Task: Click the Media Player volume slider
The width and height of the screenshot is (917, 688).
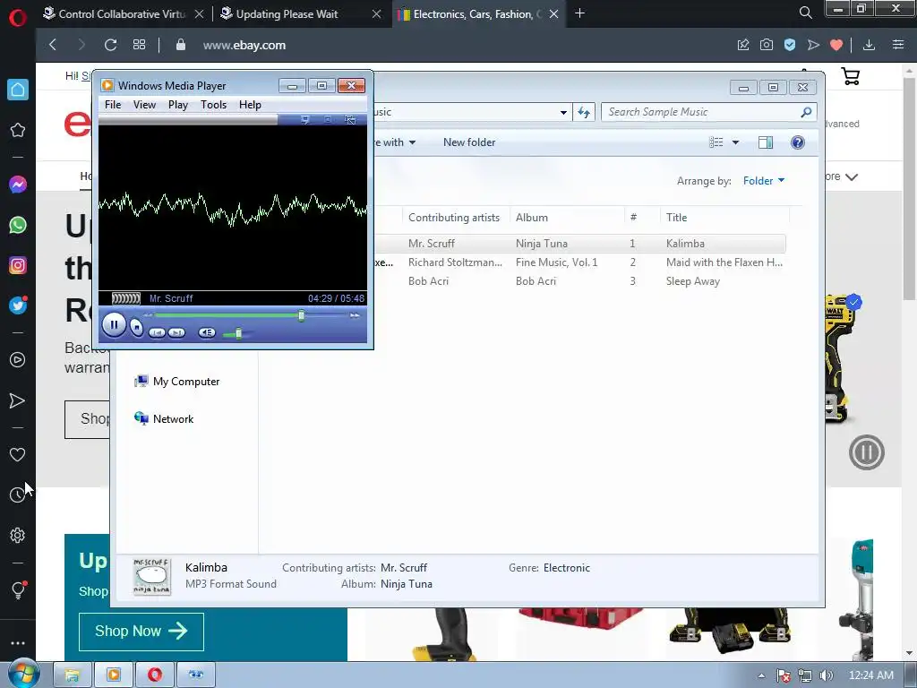Action: pyautogui.click(x=238, y=333)
